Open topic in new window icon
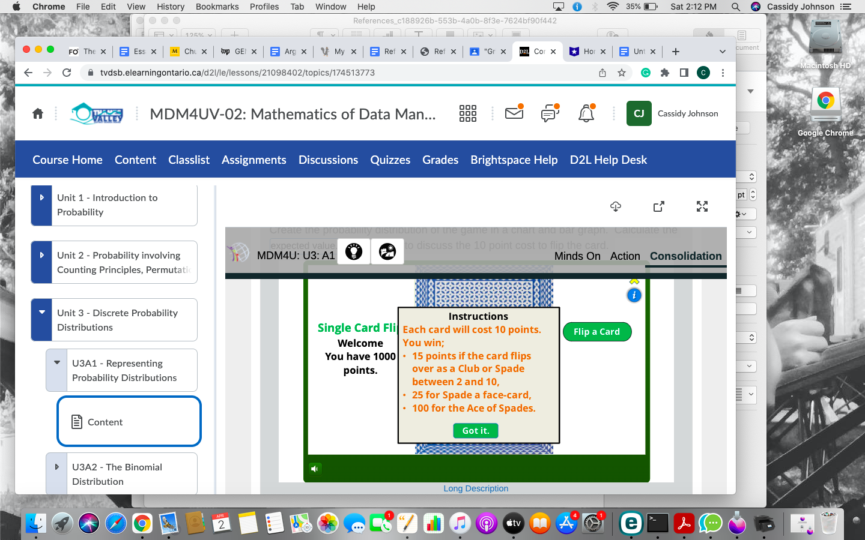This screenshot has width=865, height=540. point(658,206)
